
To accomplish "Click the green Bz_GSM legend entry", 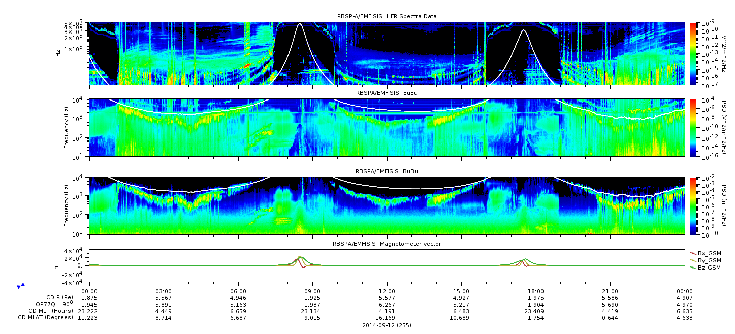I will click(706, 268).
